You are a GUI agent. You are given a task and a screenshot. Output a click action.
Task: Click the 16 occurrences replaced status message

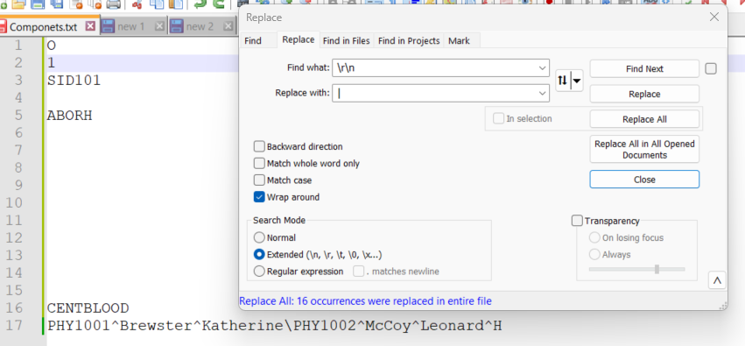[x=365, y=300]
